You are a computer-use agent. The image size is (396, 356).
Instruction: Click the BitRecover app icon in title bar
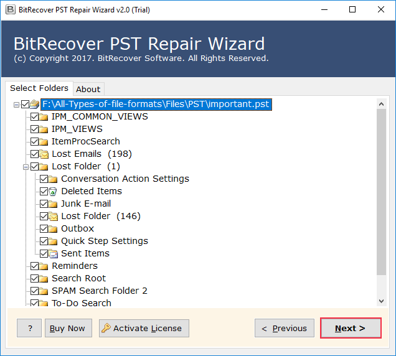pos(11,10)
